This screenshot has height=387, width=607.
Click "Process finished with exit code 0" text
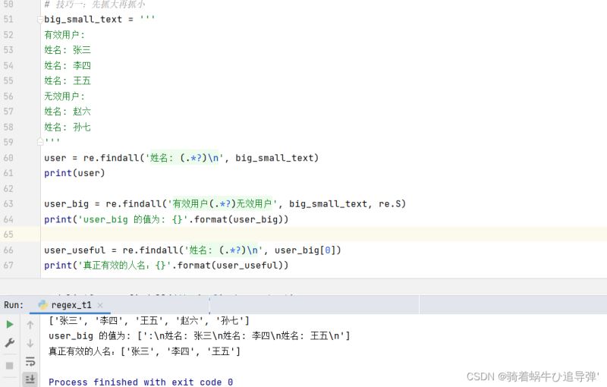tap(140, 382)
